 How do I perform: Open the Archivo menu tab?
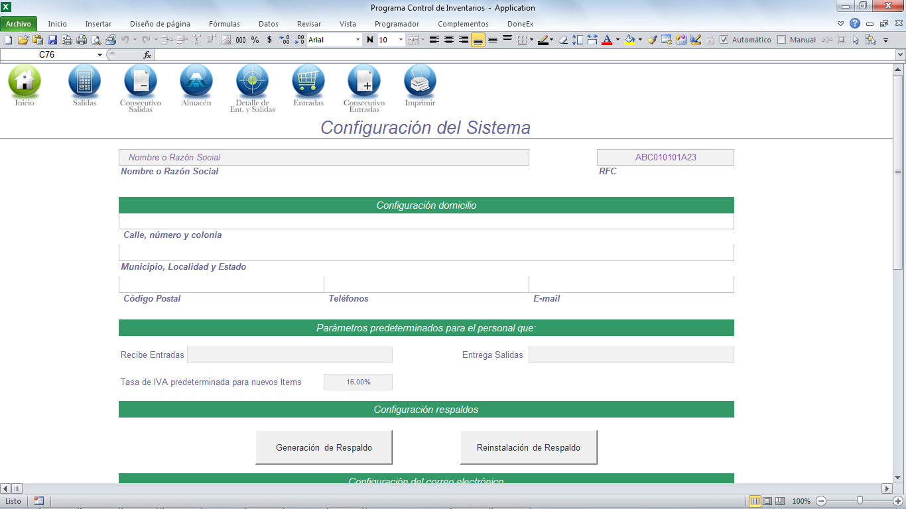[x=19, y=24]
